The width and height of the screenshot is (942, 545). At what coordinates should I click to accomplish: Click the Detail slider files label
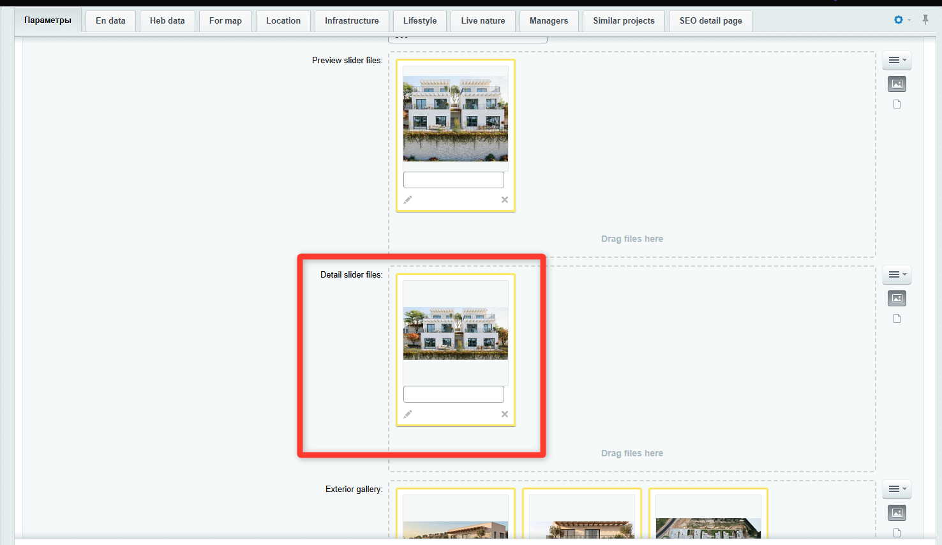(352, 274)
